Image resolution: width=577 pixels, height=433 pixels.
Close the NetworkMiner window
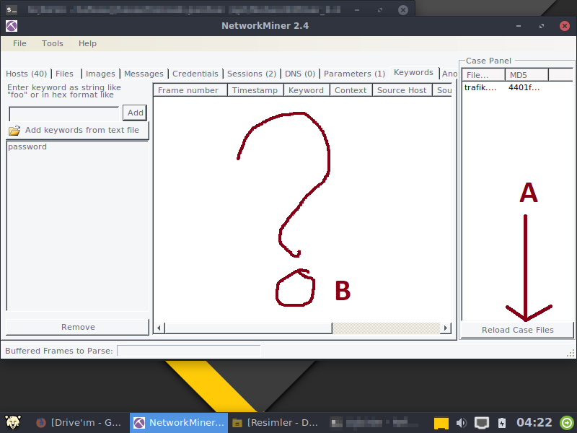pos(565,26)
